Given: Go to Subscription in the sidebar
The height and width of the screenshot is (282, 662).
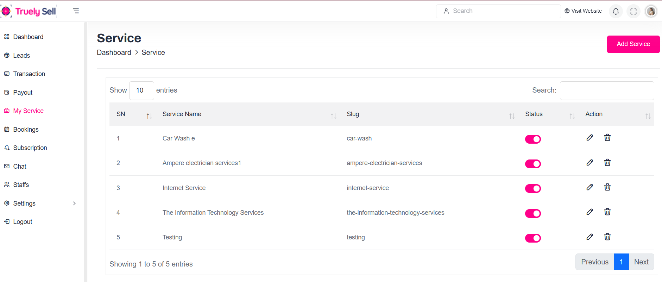Looking at the screenshot, I should tap(30, 148).
